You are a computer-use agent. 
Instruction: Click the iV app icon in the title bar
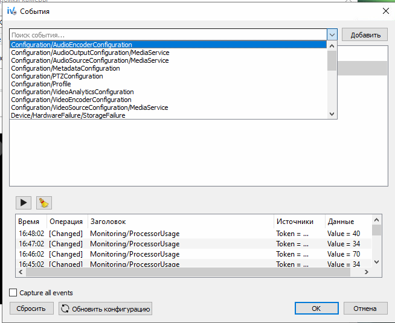tap(11, 11)
